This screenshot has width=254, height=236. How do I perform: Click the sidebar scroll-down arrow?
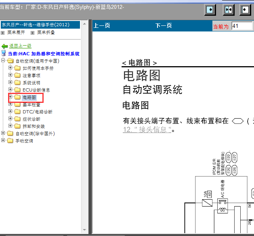[x=84, y=230]
